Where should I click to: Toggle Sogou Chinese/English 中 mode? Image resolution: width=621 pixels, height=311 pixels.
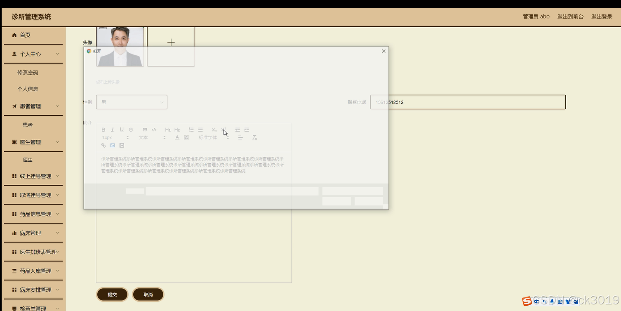point(536,302)
